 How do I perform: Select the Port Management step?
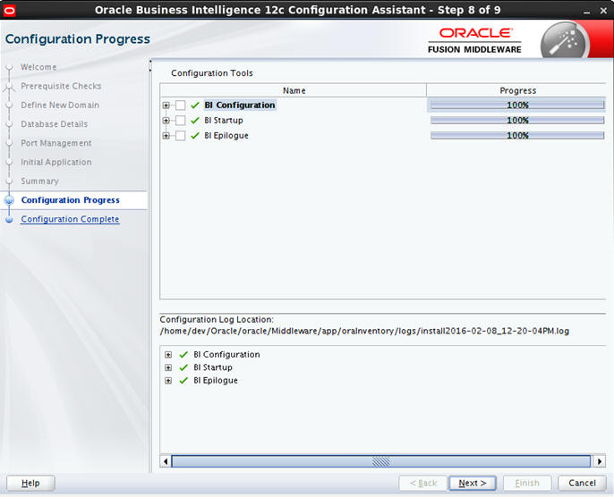pos(56,143)
